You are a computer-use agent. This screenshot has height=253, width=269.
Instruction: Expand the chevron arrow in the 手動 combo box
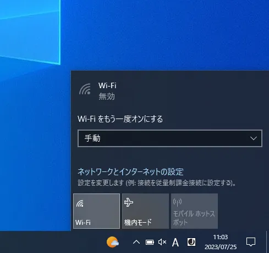click(254, 138)
